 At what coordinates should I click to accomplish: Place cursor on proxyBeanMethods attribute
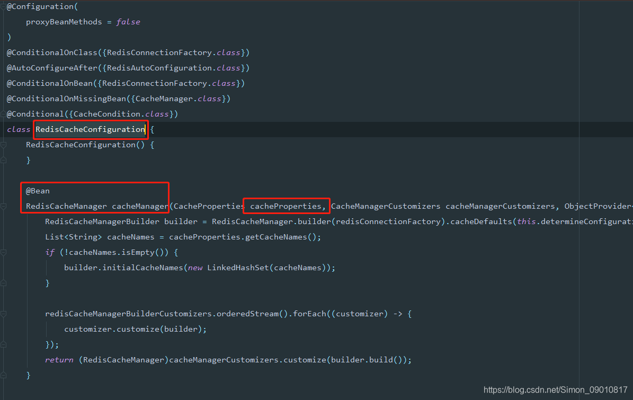coord(64,22)
